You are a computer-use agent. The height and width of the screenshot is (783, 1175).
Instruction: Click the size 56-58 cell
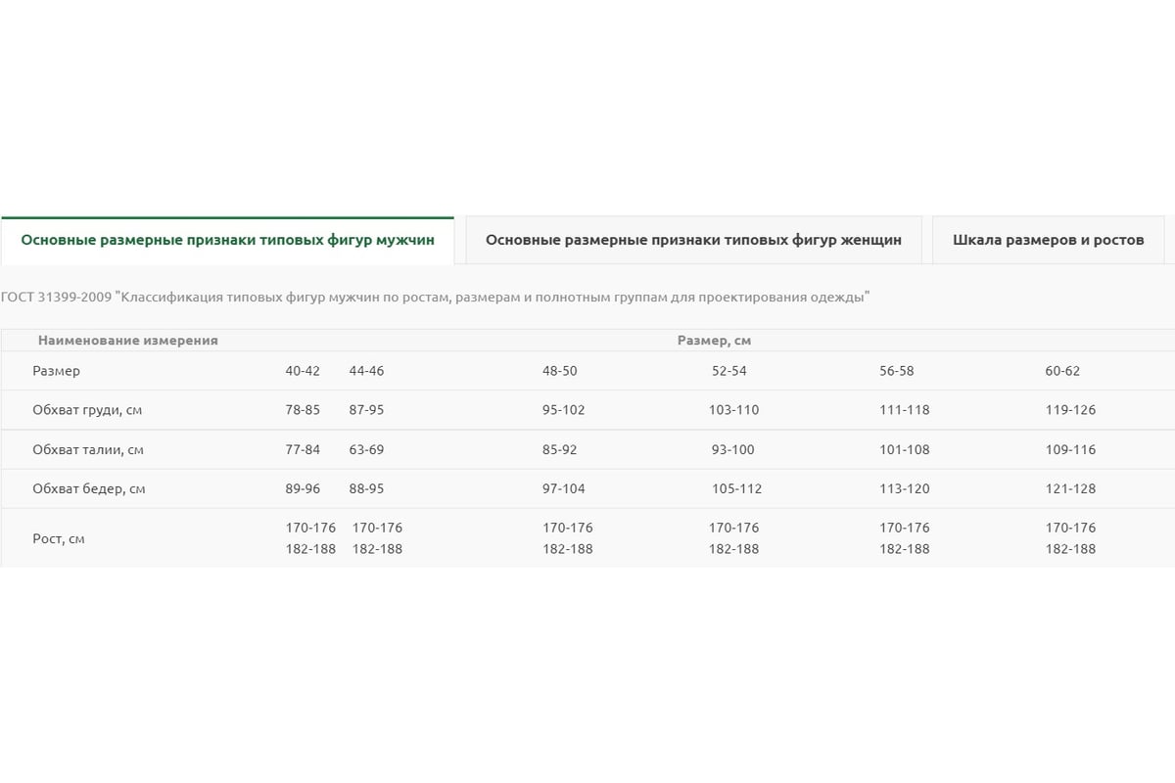coord(897,371)
